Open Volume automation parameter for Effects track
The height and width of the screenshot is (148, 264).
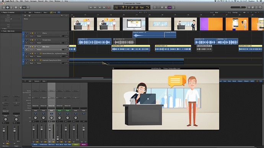coord(49,36)
